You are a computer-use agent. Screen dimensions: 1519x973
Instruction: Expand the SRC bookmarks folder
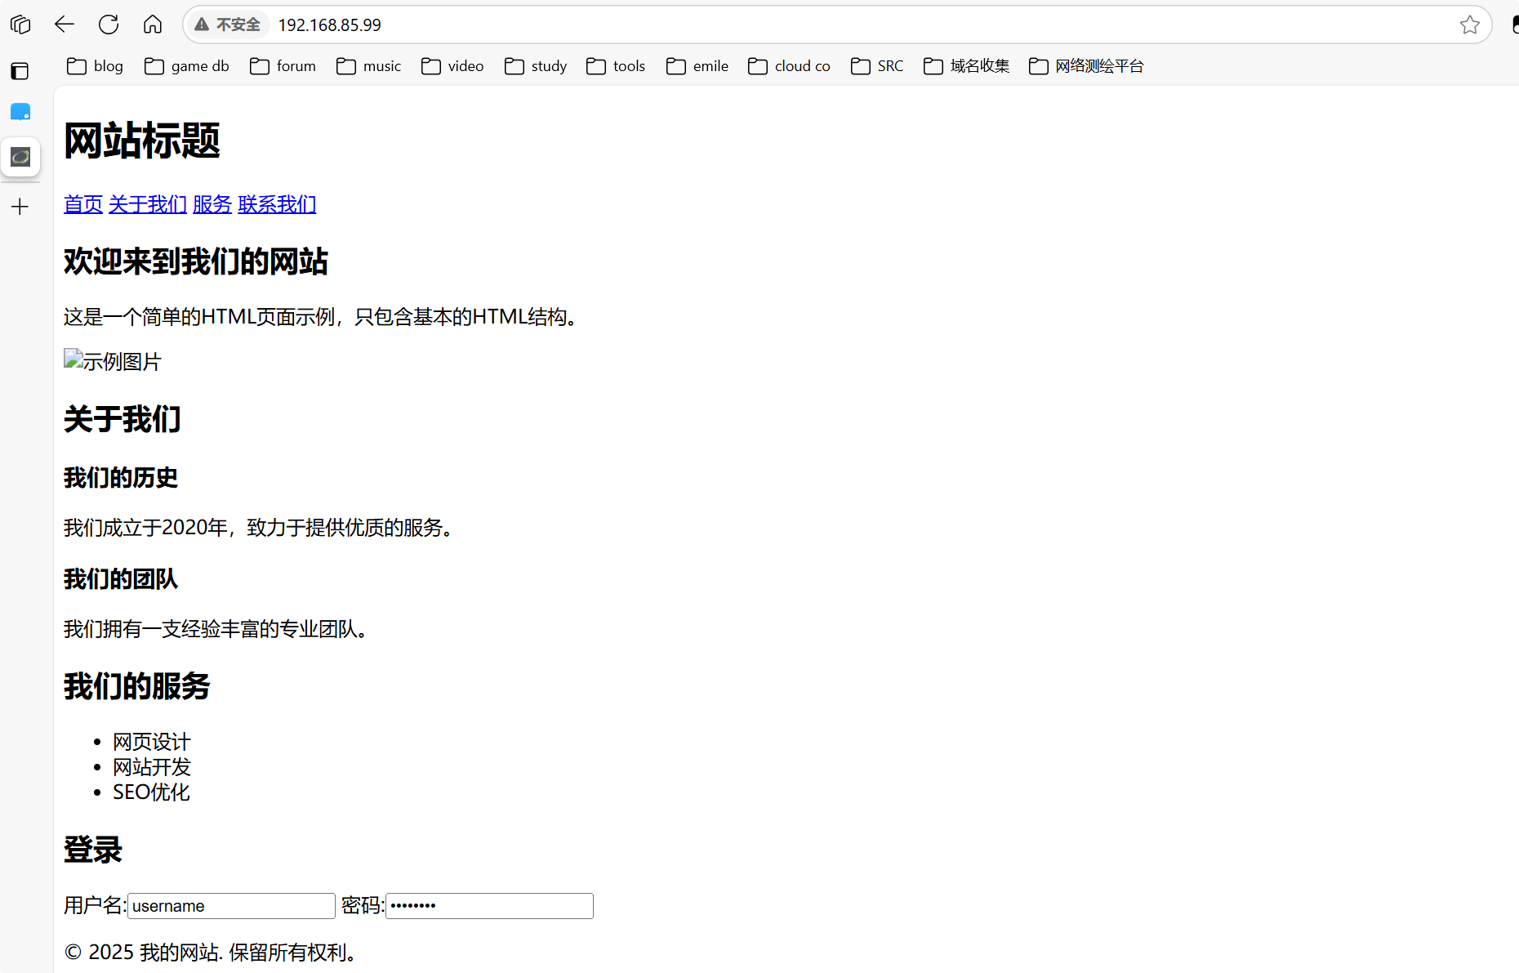click(877, 66)
